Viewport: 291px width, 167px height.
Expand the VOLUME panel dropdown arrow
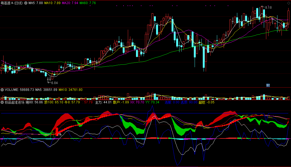click(2, 90)
